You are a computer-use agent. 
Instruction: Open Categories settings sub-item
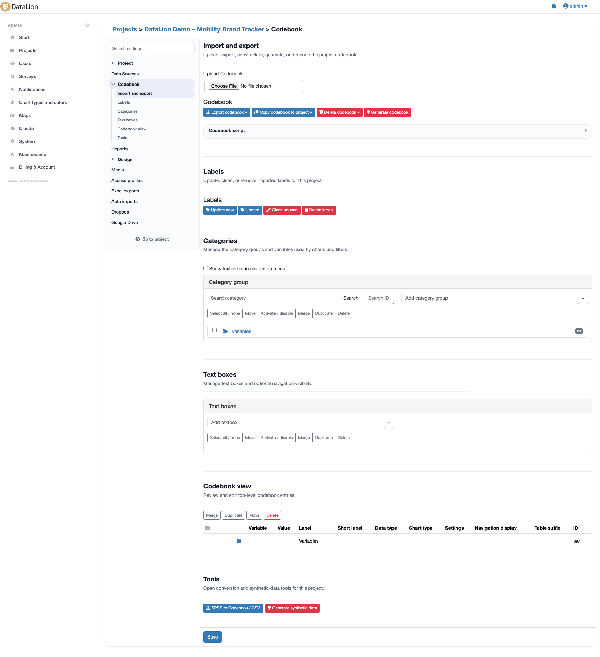128,111
